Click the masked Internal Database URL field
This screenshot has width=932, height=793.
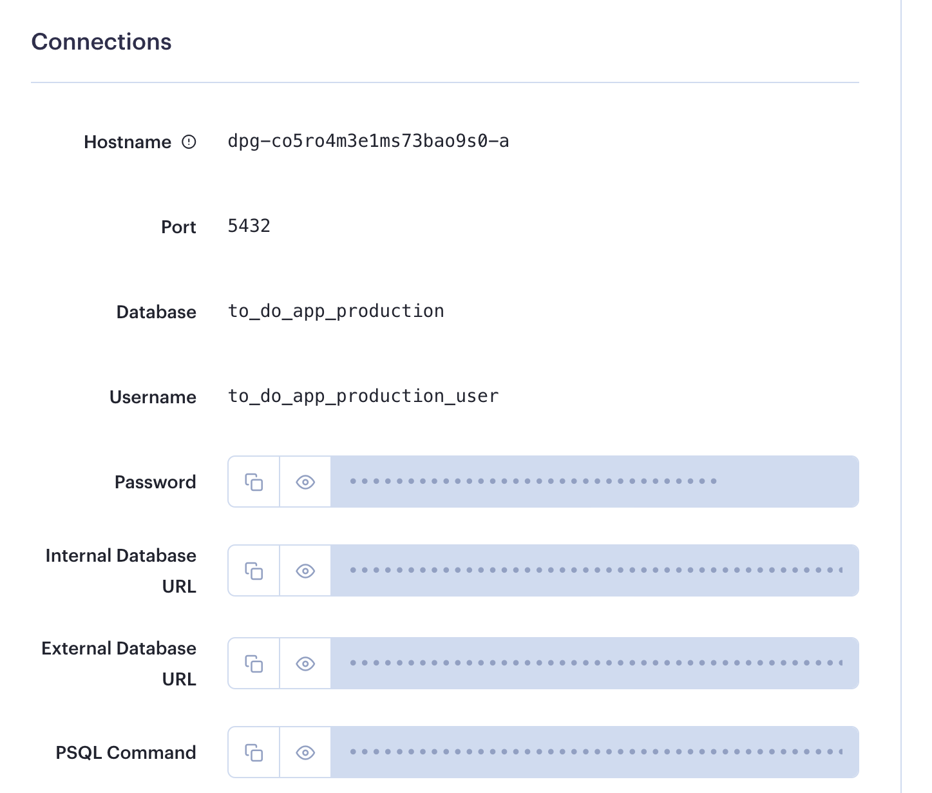(x=594, y=571)
